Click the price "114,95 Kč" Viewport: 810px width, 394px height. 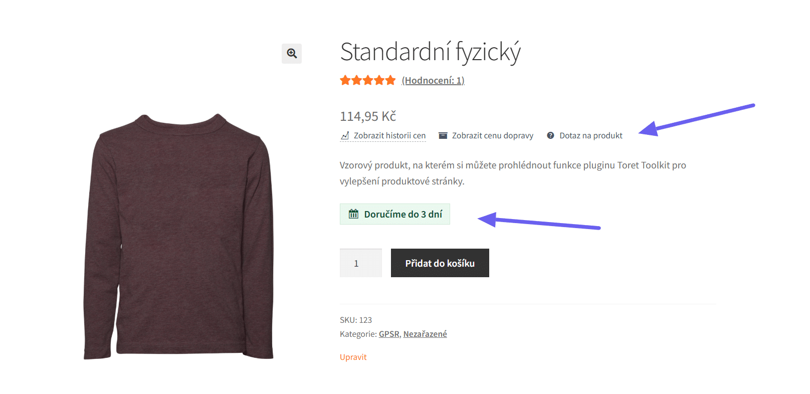[x=368, y=116]
